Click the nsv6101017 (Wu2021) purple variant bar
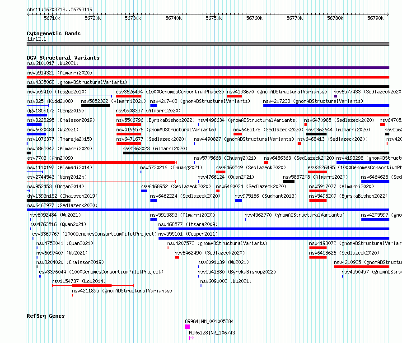 tap(208, 68)
